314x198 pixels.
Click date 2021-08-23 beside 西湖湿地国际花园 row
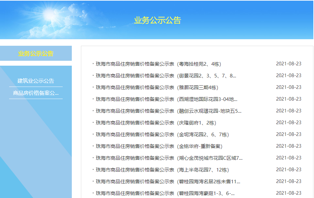(x=289, y=99)
